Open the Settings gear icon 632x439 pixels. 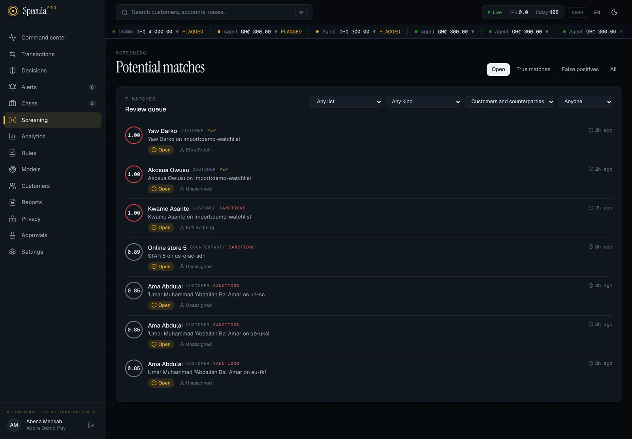[13, 252]
